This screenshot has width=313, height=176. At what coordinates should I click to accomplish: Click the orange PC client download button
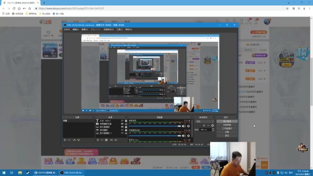[x=259, y=32]
